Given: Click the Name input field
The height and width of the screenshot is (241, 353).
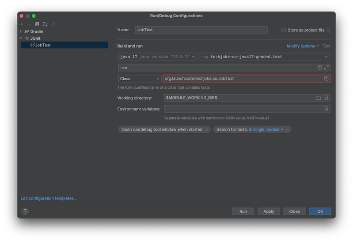Looking at the screenshot, I should 201,30.
